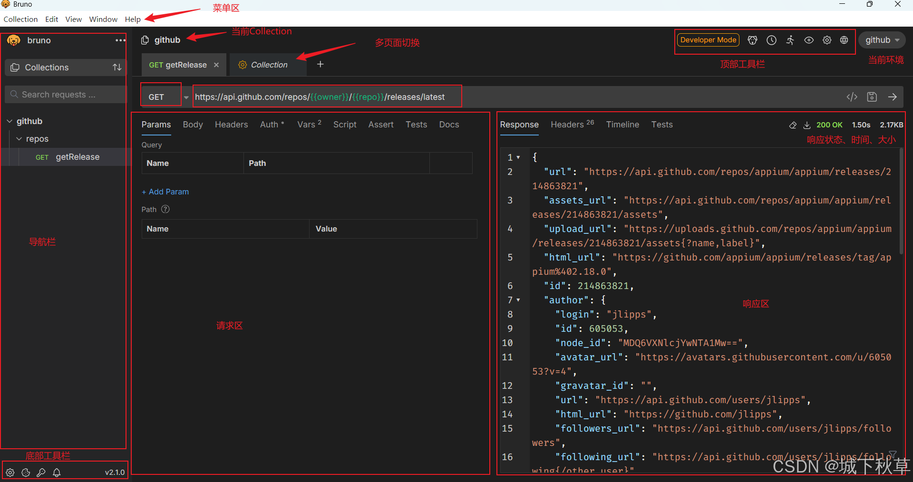Open the github environment dropdown

(882, 40)
